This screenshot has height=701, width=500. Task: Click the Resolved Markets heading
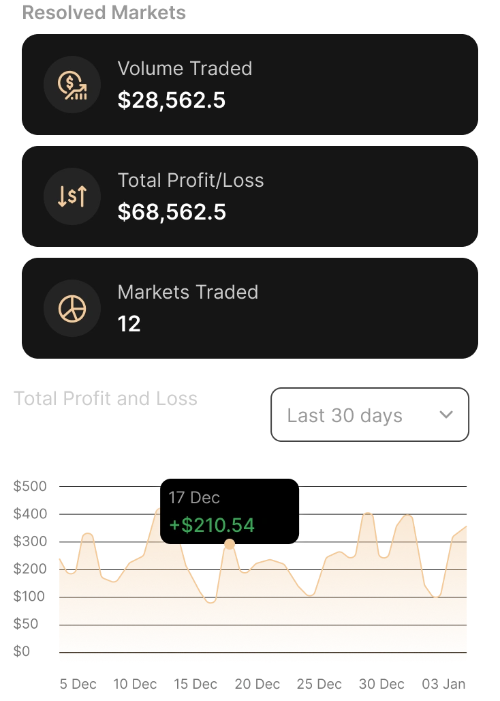104,12
